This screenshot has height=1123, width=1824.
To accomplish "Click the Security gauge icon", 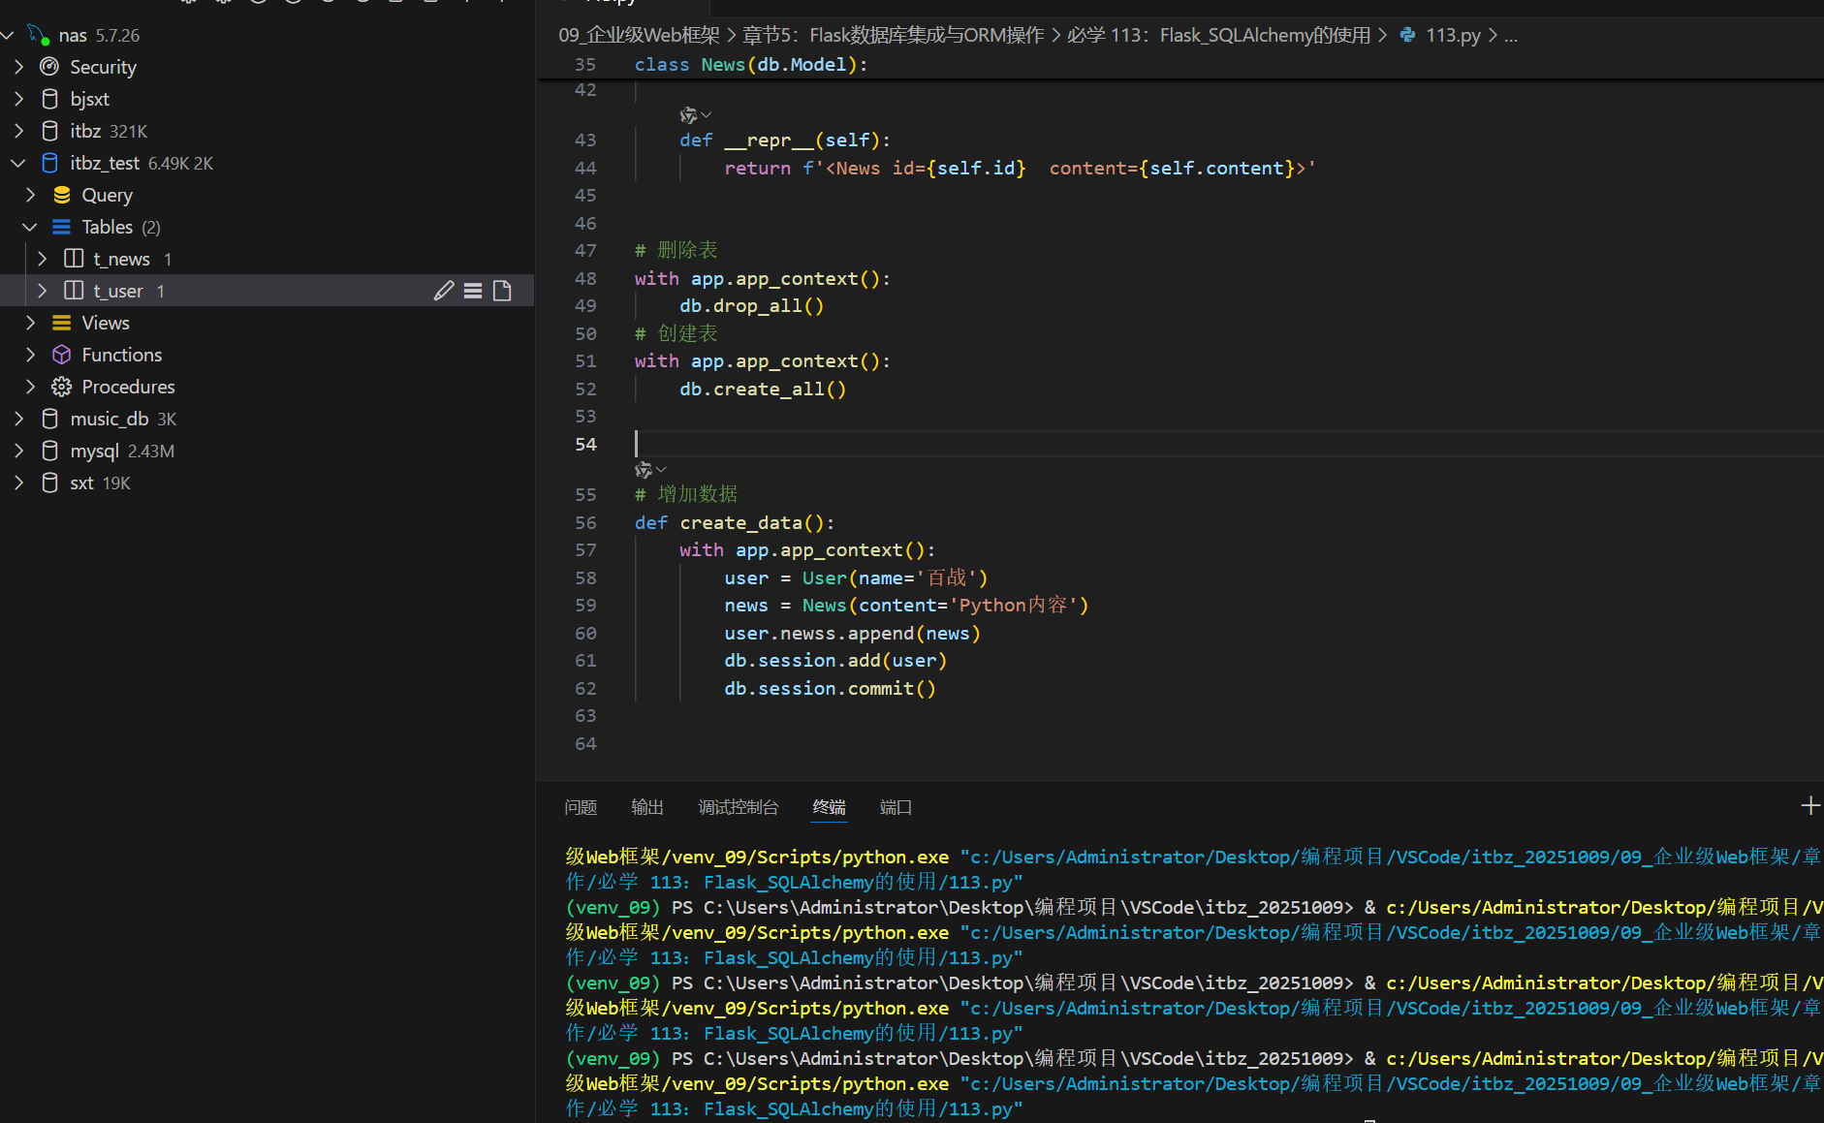I will pyautogui.click(x=49, y=67).
